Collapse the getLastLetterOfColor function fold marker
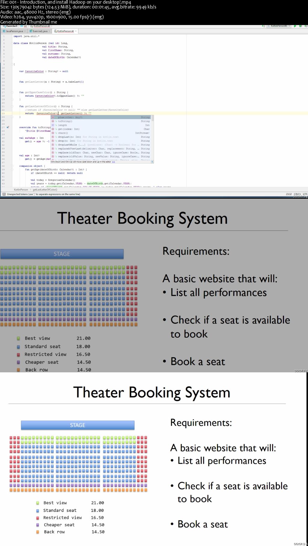308x546 pixels. 12,106
